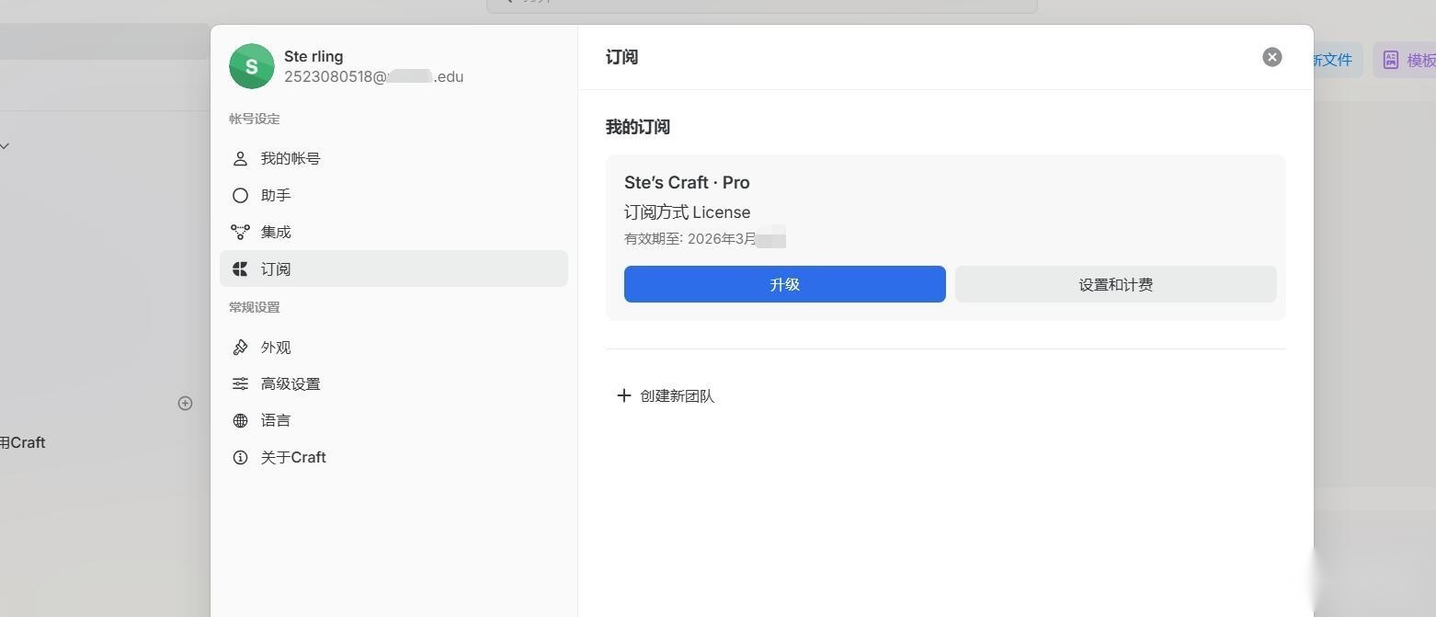
Task: Open 关于Craft about page
Action: pos(393,457)
